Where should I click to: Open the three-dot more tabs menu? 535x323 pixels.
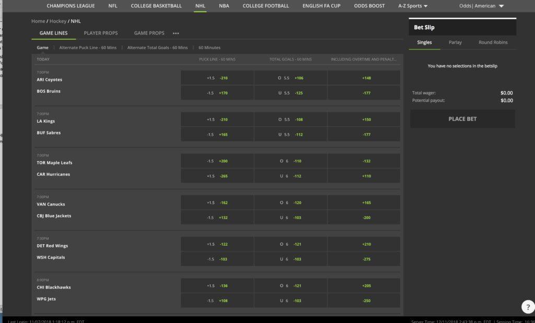point(176,33)
